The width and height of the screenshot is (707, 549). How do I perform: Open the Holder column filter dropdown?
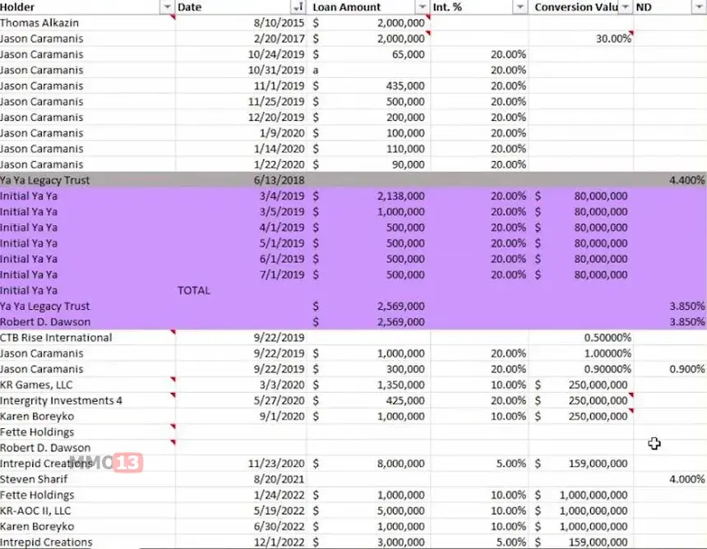[x=168, y=7]
